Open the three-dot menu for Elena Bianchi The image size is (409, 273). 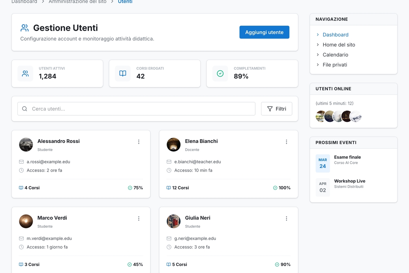[286, 142]
